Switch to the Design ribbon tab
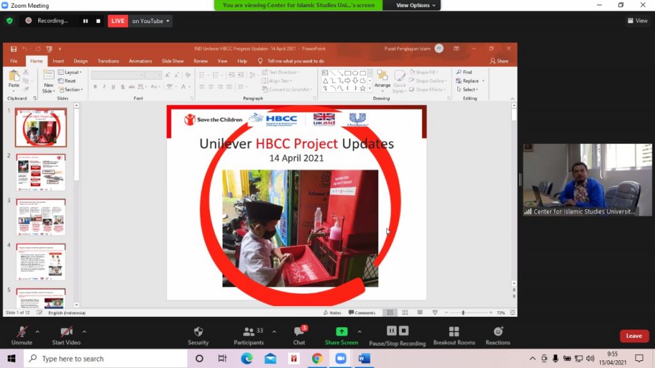Screen dimensions: 655x368 81,61
